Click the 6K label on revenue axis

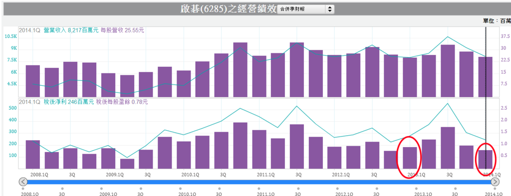[13, 72]
